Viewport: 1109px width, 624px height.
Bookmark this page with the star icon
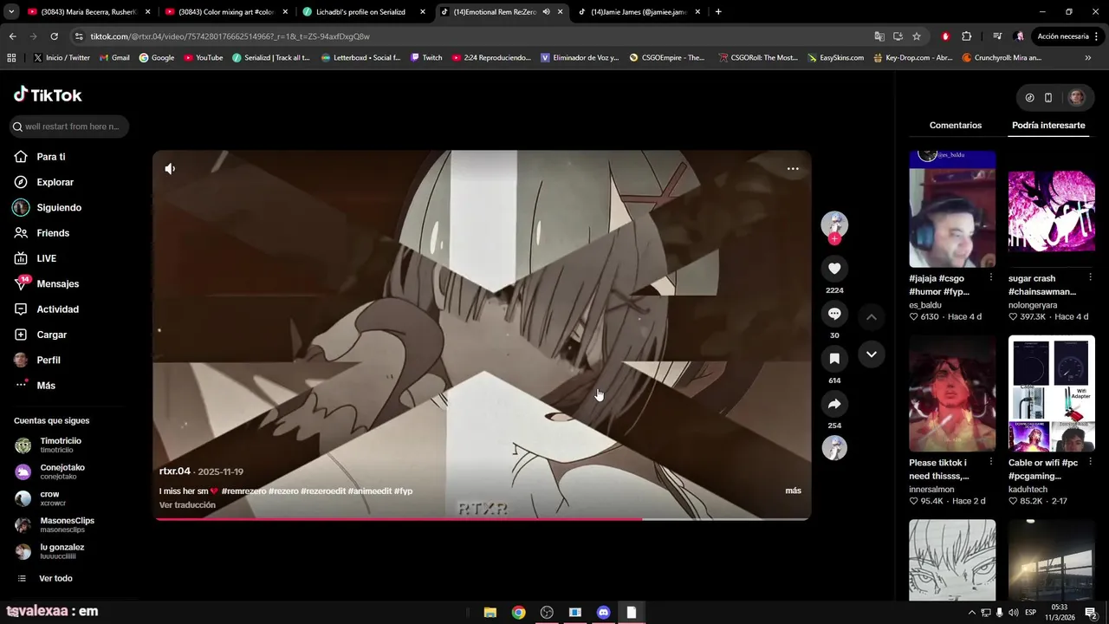[917, 36]
